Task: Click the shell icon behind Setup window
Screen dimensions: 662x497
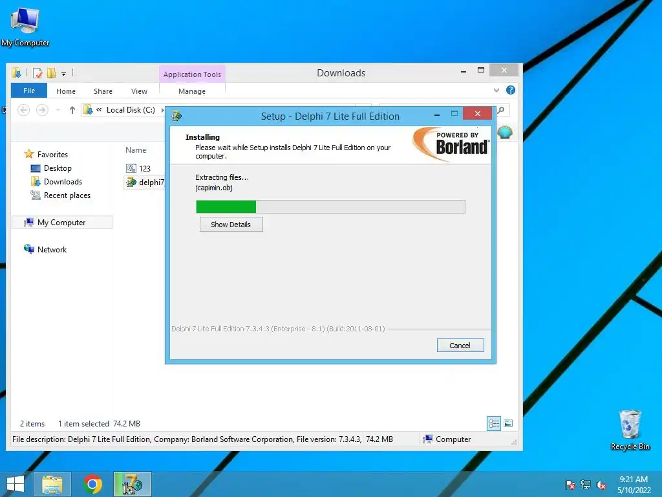Action: tap(505, 133)
